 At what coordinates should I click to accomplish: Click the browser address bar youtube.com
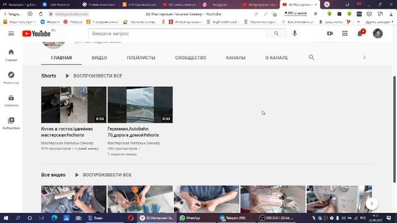point(71,14)
